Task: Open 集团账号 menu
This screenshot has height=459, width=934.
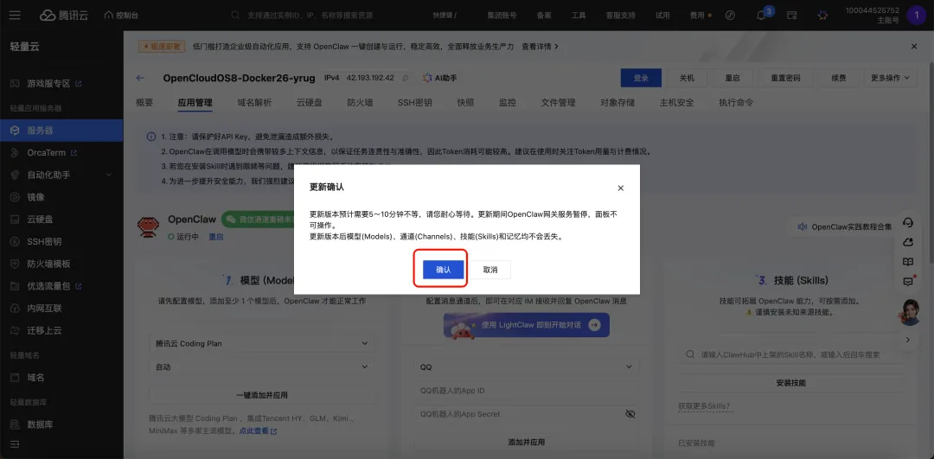Action: click(502, 16)
